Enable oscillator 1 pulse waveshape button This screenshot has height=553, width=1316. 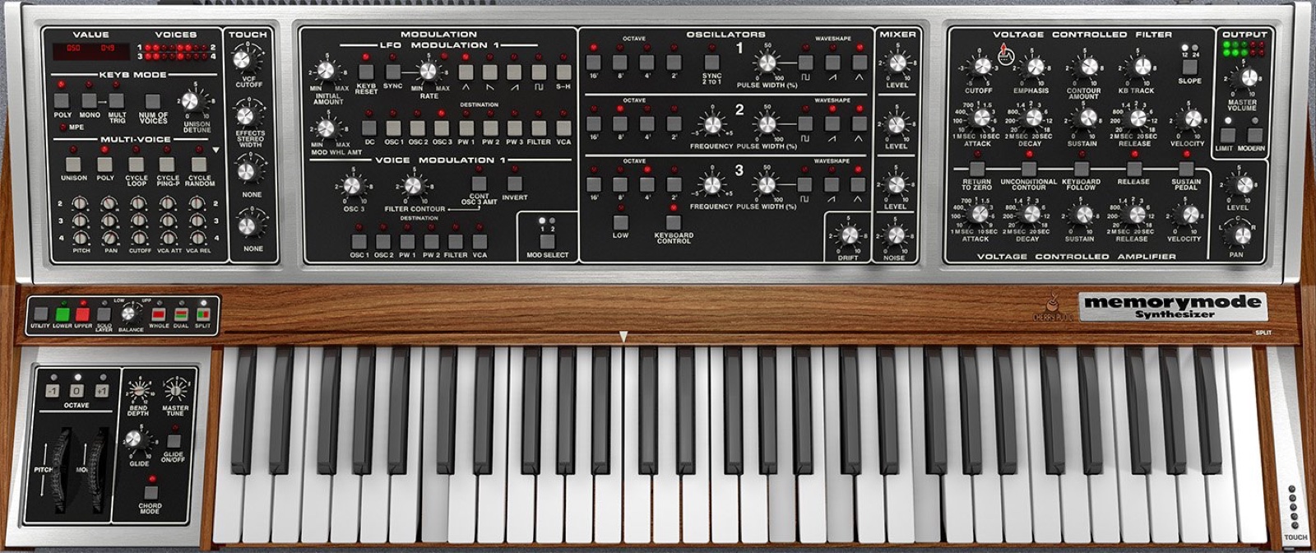pos(805,63)
